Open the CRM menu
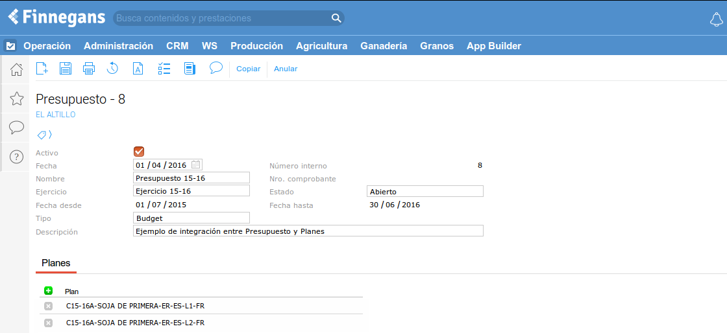 177,46
